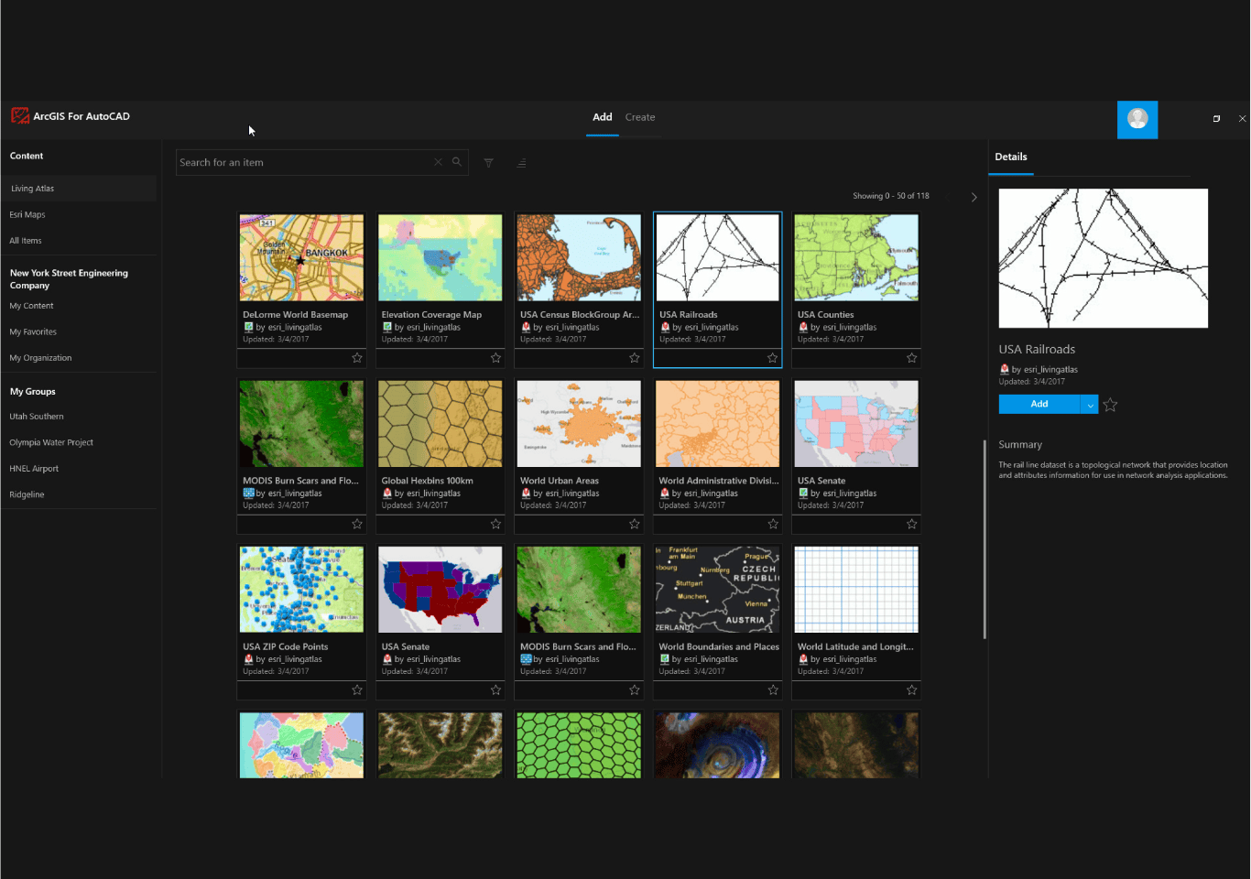The height and width of the screenshot is (879, 1251).
Task: Click the New York Street Engineering Company heading
Action: 69,279
